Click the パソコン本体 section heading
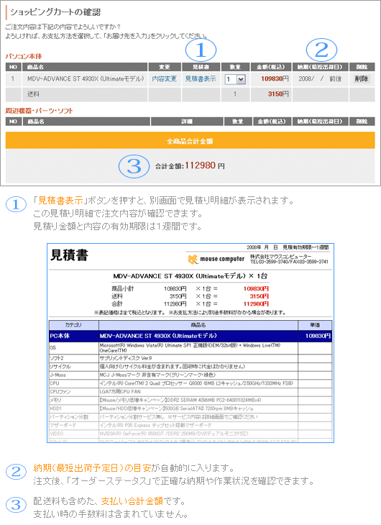The image size is (381, 525). [x=24, y=56]
